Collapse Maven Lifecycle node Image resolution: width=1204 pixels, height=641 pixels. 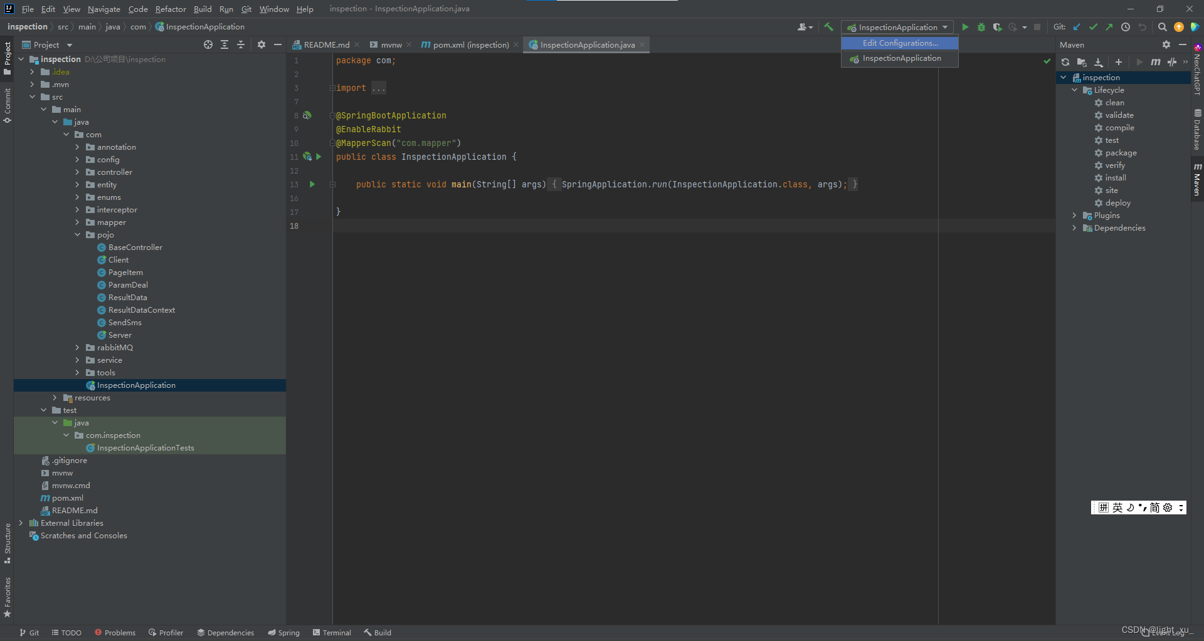(x=1074, y=90)
